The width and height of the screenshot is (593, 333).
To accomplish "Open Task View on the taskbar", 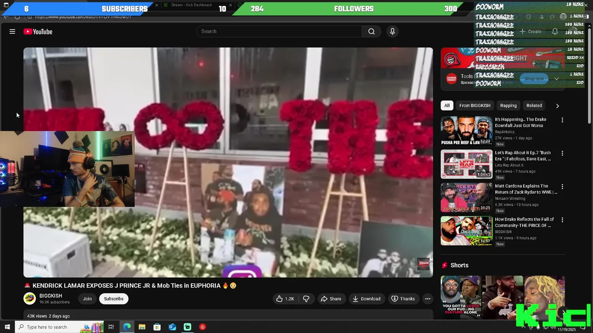I will pos(111,327).
